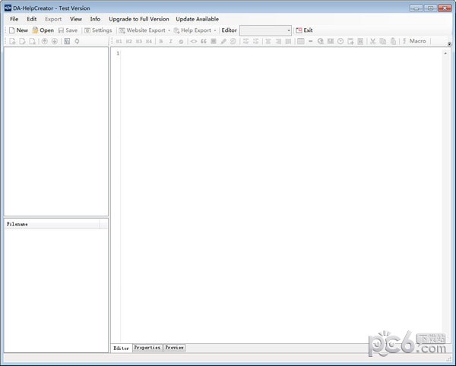456x366 pixels.
Task: Insert image icon
Action: 331,41
